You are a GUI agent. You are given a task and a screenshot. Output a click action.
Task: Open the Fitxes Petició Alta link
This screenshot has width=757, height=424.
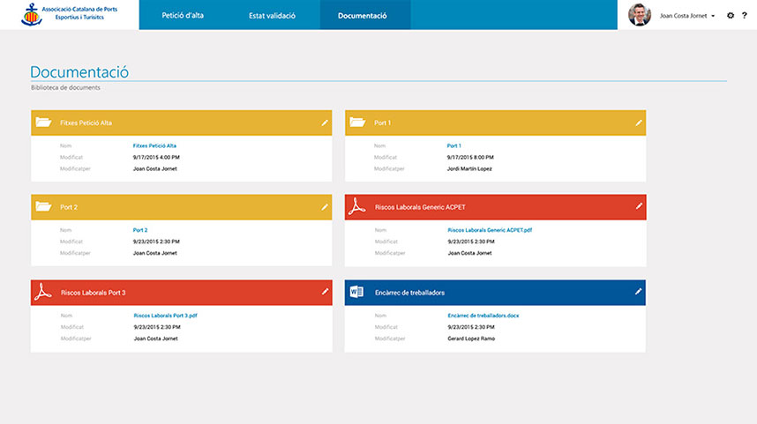pos(154,145)
